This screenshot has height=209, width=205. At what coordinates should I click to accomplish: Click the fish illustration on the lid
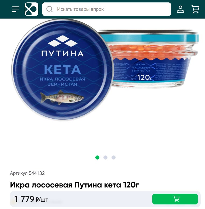click(62, 98)
